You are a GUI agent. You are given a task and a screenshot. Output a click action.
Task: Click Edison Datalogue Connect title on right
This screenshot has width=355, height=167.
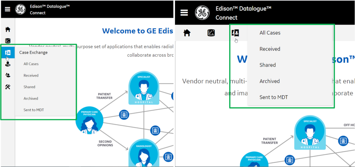[243, 13]
